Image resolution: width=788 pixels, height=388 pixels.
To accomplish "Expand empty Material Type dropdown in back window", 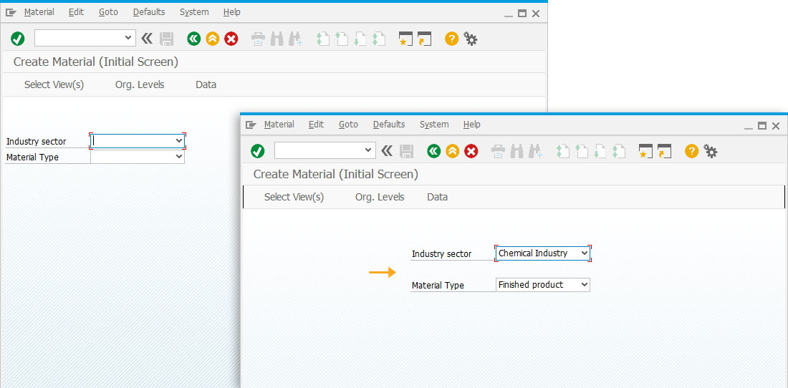I will point(179,157).
